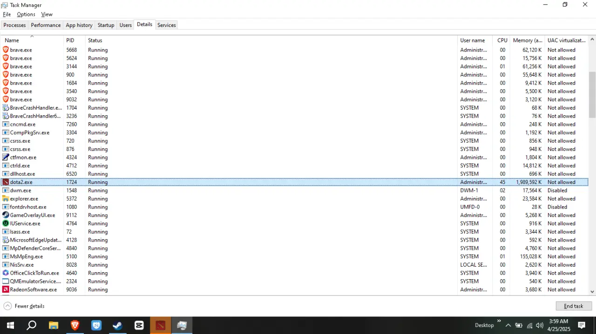Click the 1,989,592 K memory value
This screenshot has height=334, width=596.
click(528, 182)
